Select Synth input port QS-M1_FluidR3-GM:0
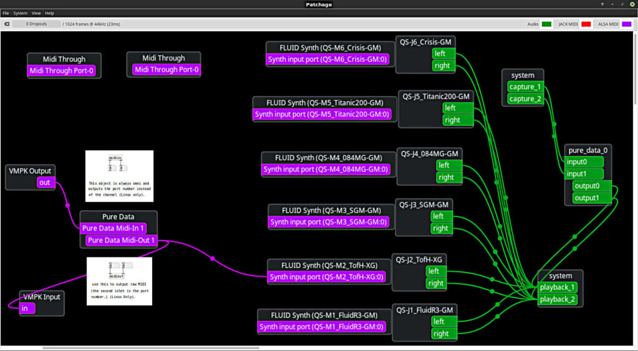Screen dimensions: 638x351 [x=321, y=327]
